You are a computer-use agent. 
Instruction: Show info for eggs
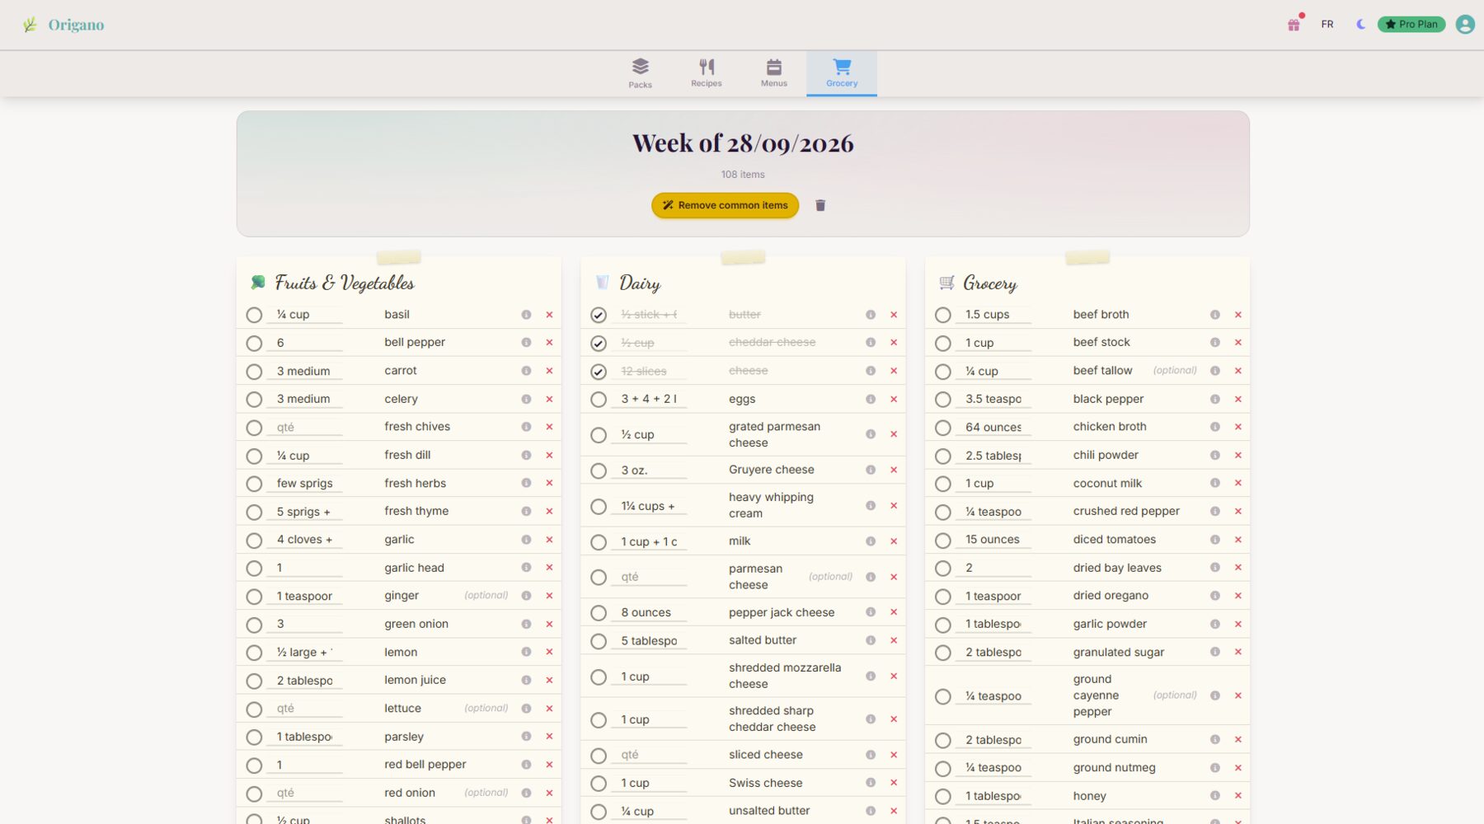tap(871, 399)
